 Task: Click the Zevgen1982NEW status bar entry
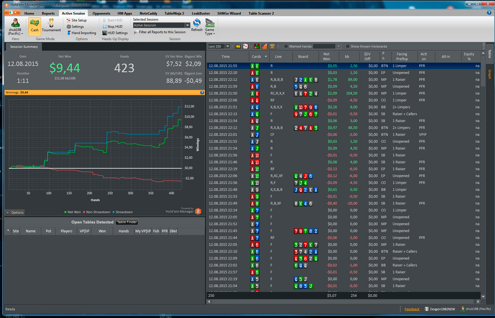coord(439,309)
